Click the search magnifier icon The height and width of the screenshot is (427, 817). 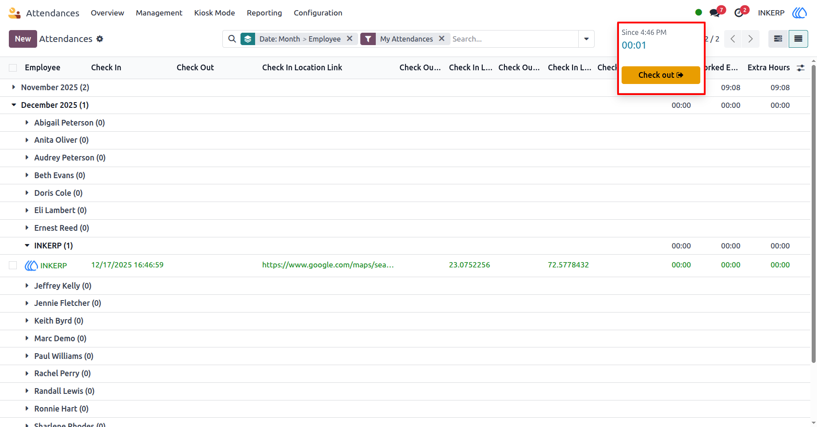click(232, 39)
